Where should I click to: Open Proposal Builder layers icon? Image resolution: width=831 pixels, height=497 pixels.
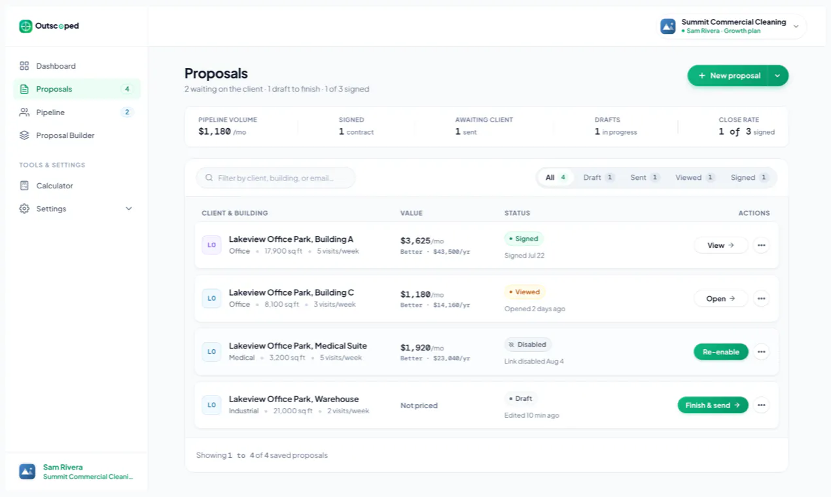click(x=24, y=135)
